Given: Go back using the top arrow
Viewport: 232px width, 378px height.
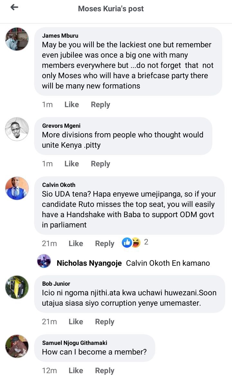Looking at the screenshot, I should click(14, 7).
